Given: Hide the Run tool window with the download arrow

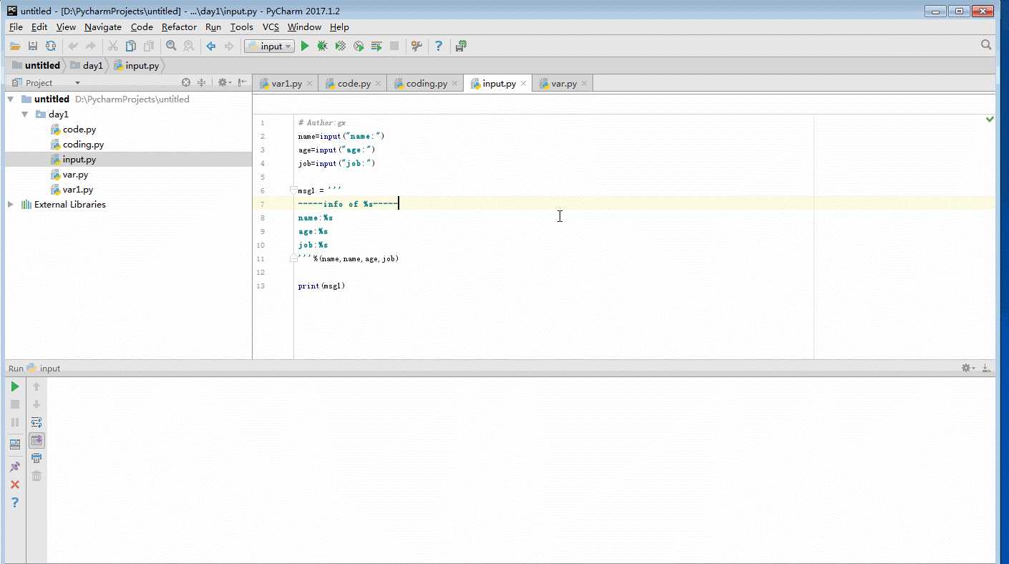Looking at the screenshot, I should click(986, 368).
